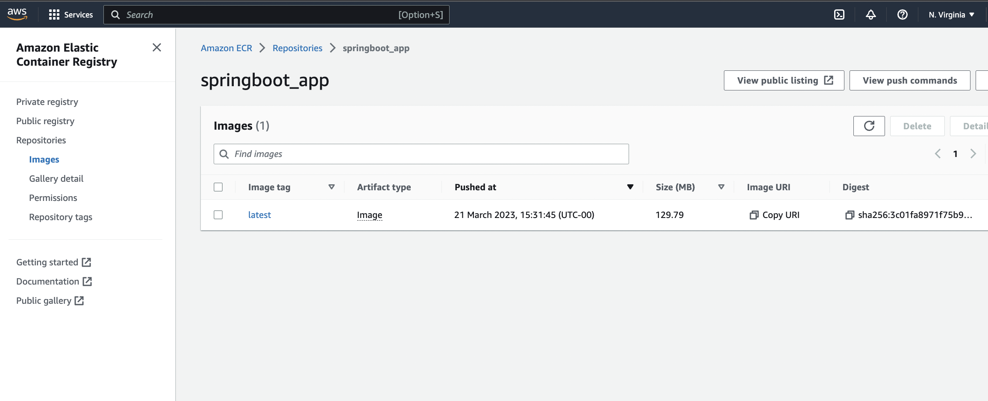The image size is (988, 401).
Task: Click View push commands button
Action: 909,80
